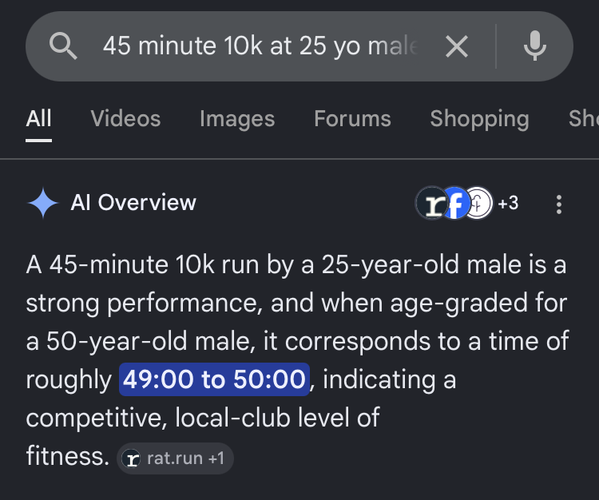The width and height of the screenshot is (599, 500).
Task: Clear the search query with the X
Action: click(457, 46)
